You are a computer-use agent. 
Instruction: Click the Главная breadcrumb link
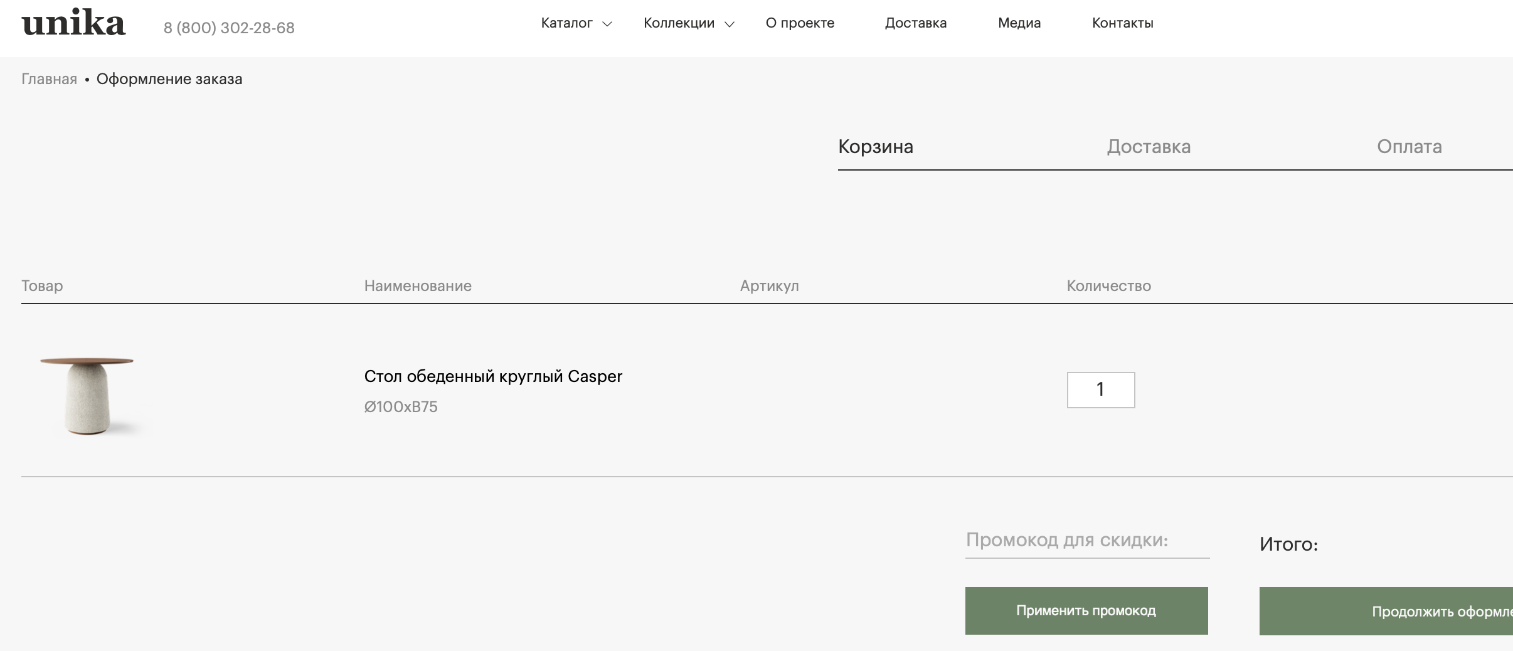click(x=49, y=79)
